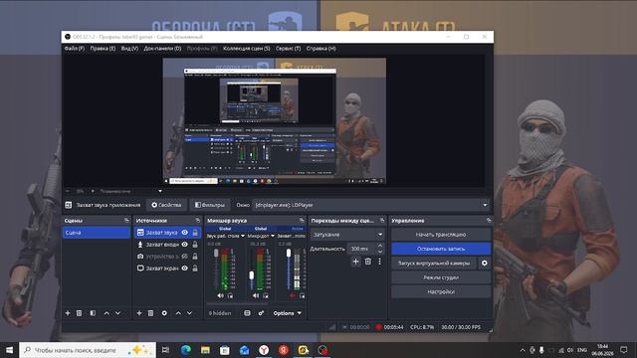Move source down in Источники list
Screen dimensions: 637x358
(189, 313)
